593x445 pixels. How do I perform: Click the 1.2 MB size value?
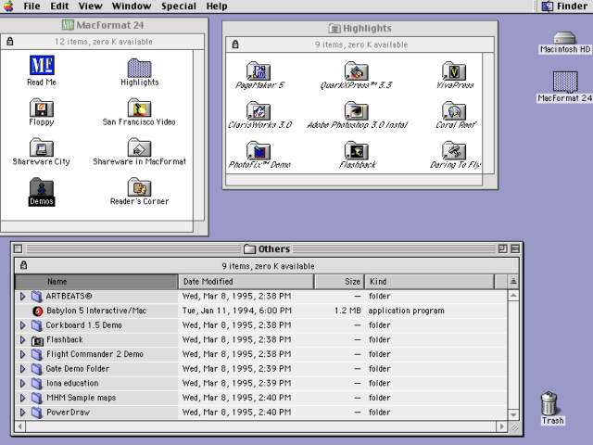coord(347,311)
